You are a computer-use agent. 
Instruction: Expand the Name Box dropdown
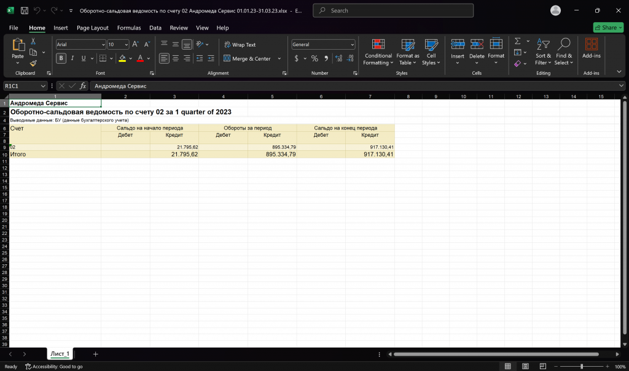pyautogui.click(x=43, y=86)
